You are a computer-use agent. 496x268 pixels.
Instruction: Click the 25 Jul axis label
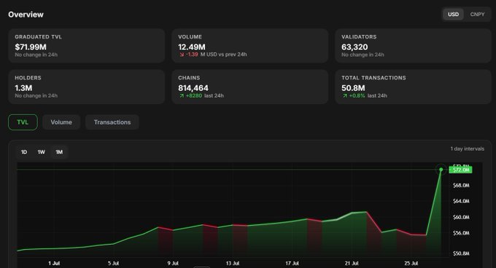pos(411,263)
